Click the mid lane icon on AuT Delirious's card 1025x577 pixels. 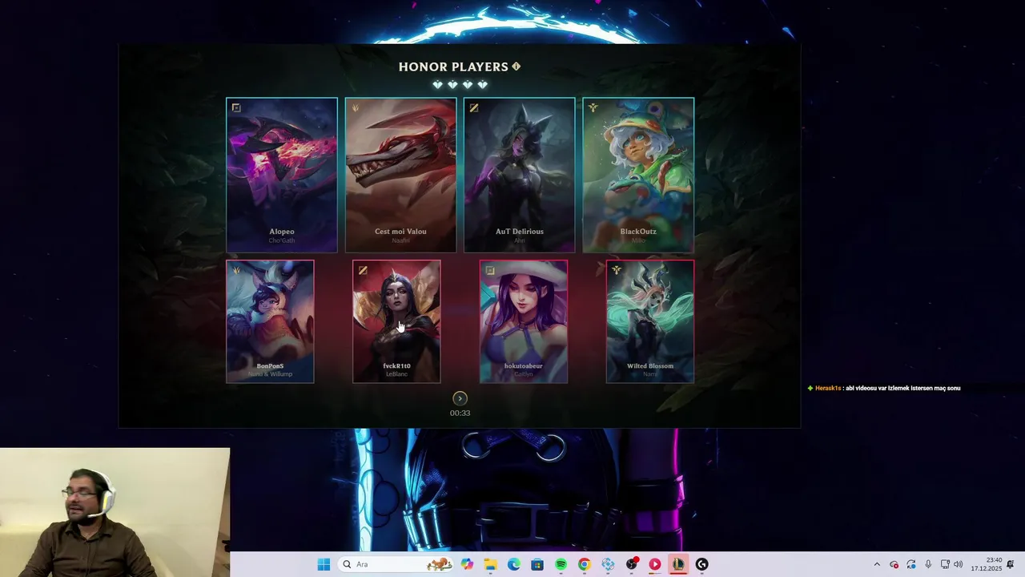(474, 107)
